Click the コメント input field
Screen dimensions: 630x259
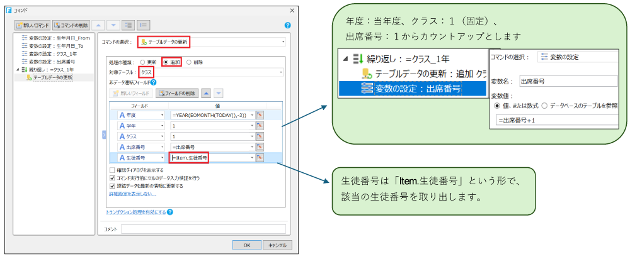(x=203, y=229)
